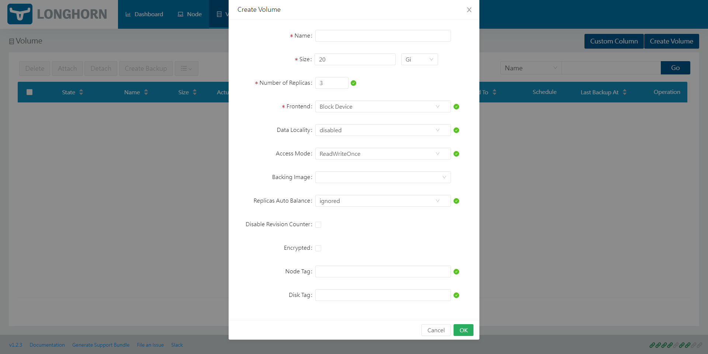
Task: Tick the Encrypted checkbox
Action: click(x=318, y=248)
